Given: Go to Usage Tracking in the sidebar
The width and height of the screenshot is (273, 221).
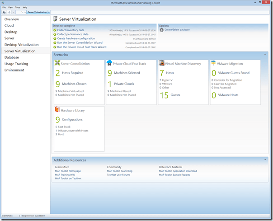Looking at the screenshot, I should (x=16, y=64).
